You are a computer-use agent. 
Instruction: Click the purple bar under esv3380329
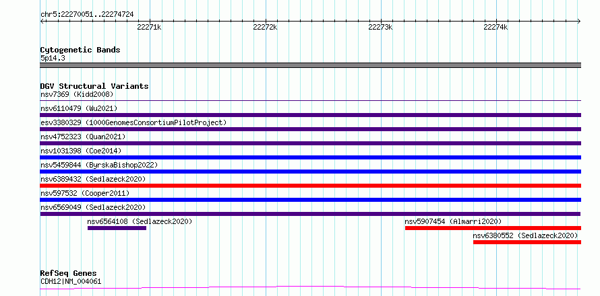click(310, 129)
